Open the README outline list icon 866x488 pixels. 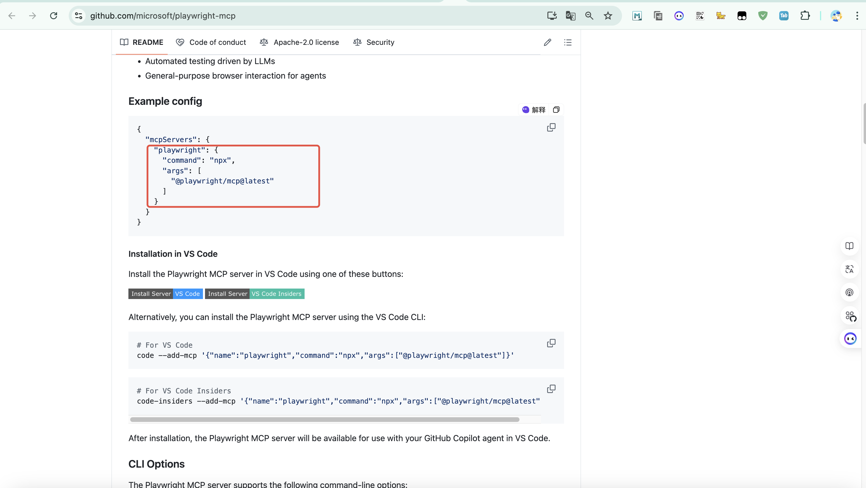tap(568, 42)
